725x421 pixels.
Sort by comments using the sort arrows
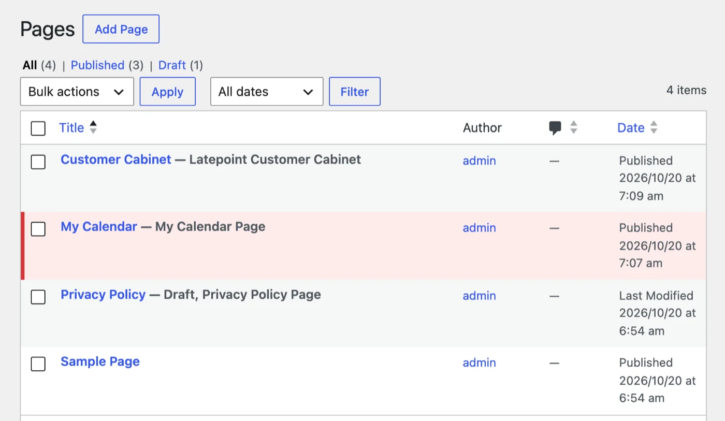tap(573, 127)
